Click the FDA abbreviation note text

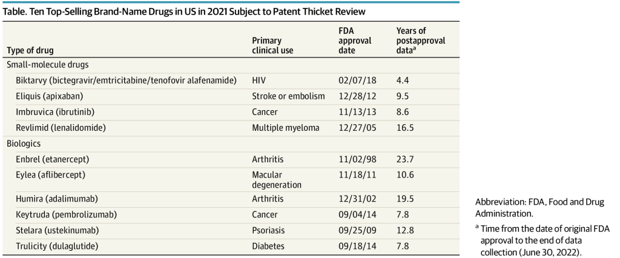pos(539,208)
